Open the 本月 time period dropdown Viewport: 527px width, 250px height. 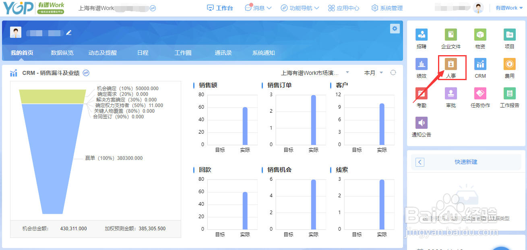(374, 73)
